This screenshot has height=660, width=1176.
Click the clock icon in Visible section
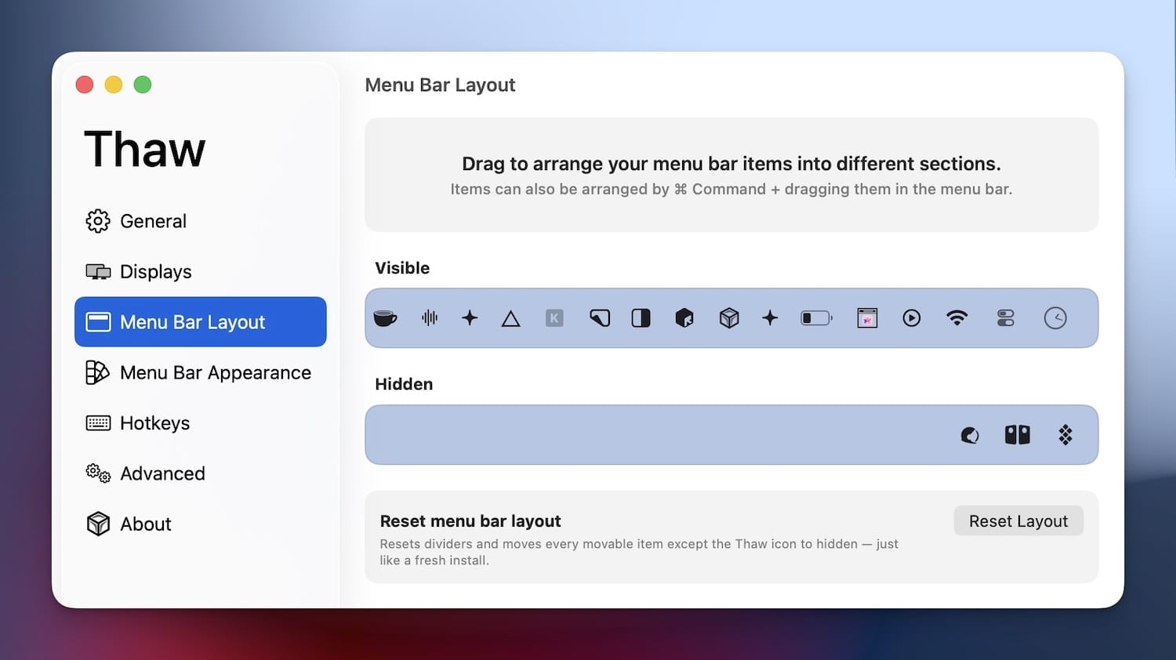click(1055, 317)
